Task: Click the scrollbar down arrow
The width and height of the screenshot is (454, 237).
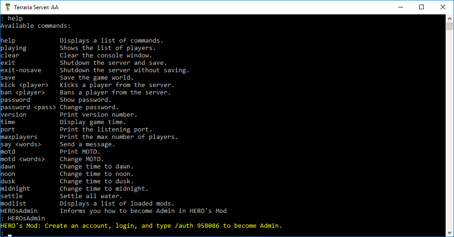Action: tap(449, 233)
